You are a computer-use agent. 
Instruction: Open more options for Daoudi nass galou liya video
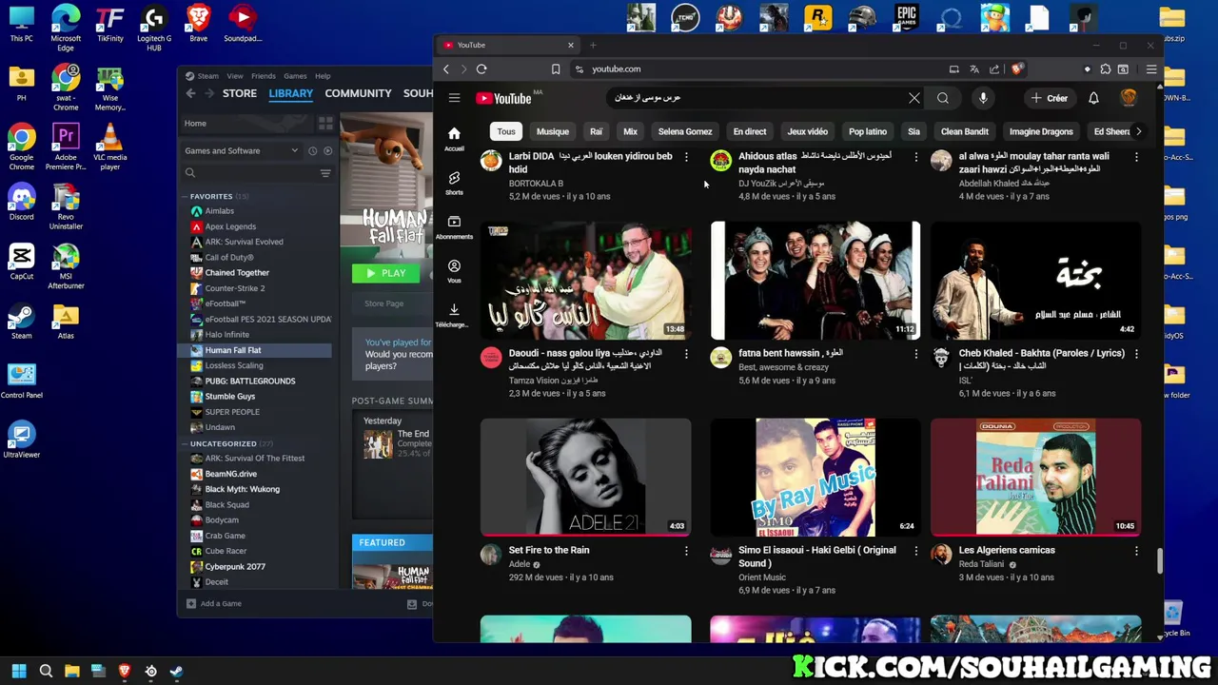[686, 354]
